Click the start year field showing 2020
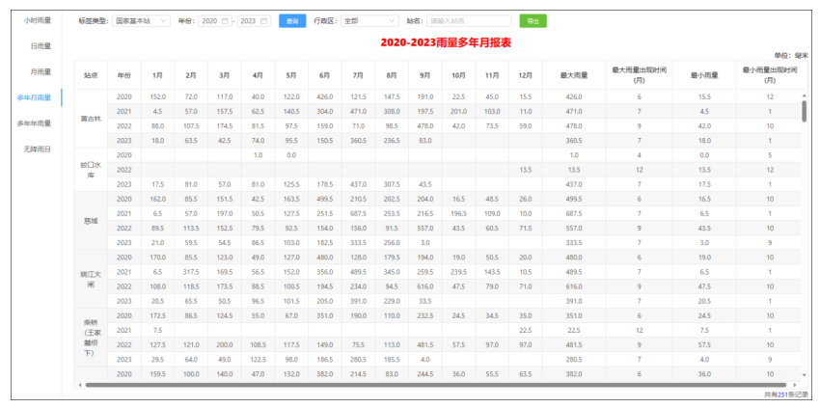This screenshot has height=408, width=820. point(215,21)
